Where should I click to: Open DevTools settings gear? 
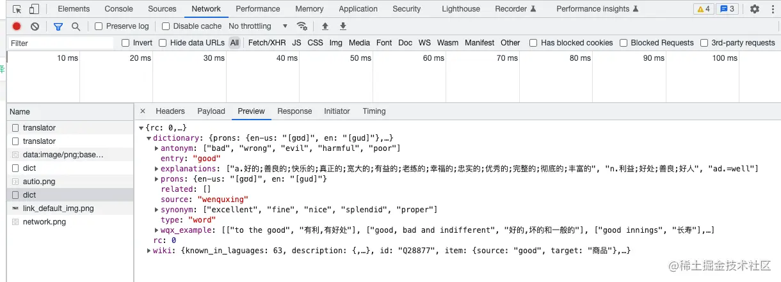[x=755, y=9]
